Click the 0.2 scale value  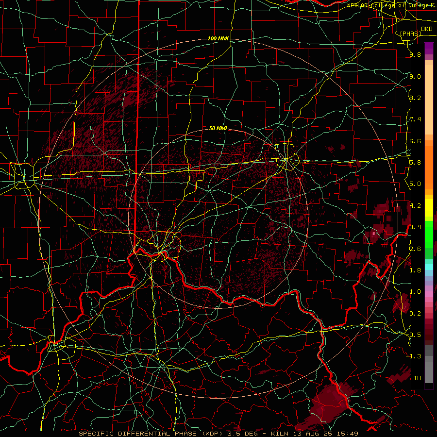point(415,314)
